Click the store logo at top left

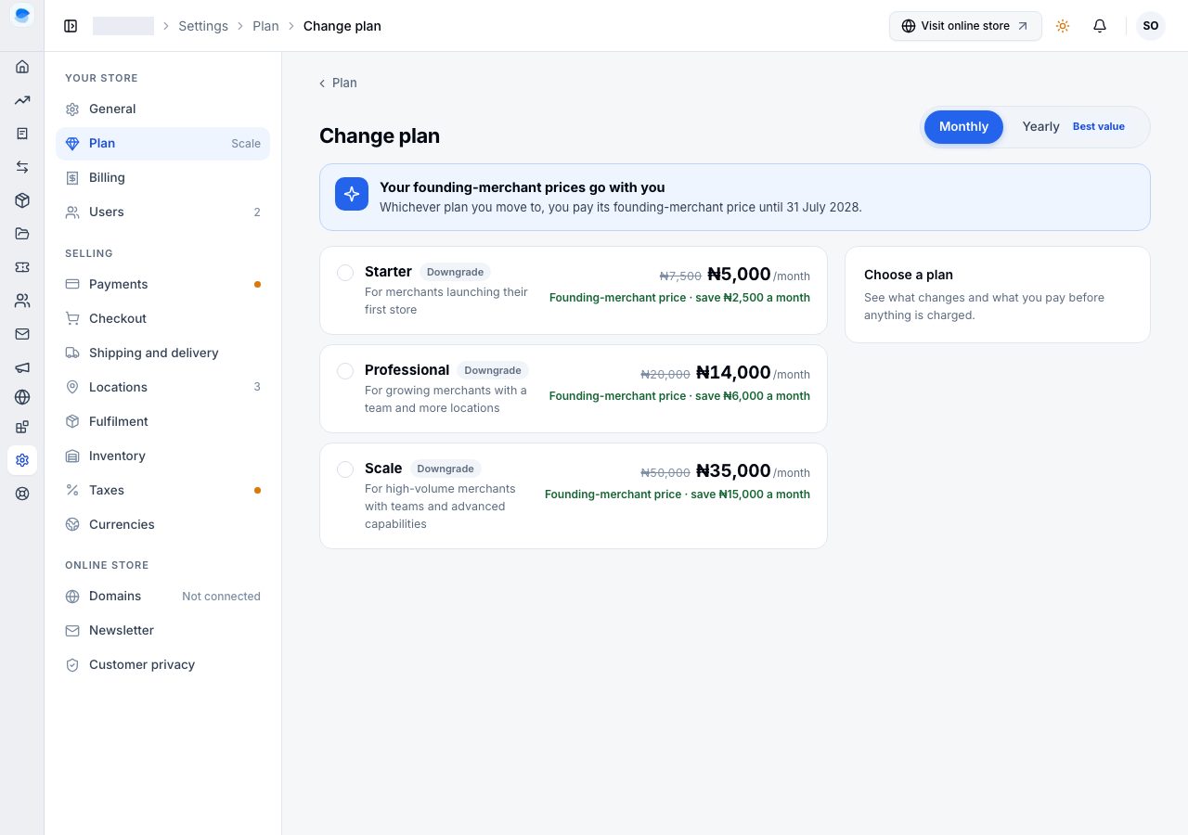pyautogui.click(x=22, y=16)
